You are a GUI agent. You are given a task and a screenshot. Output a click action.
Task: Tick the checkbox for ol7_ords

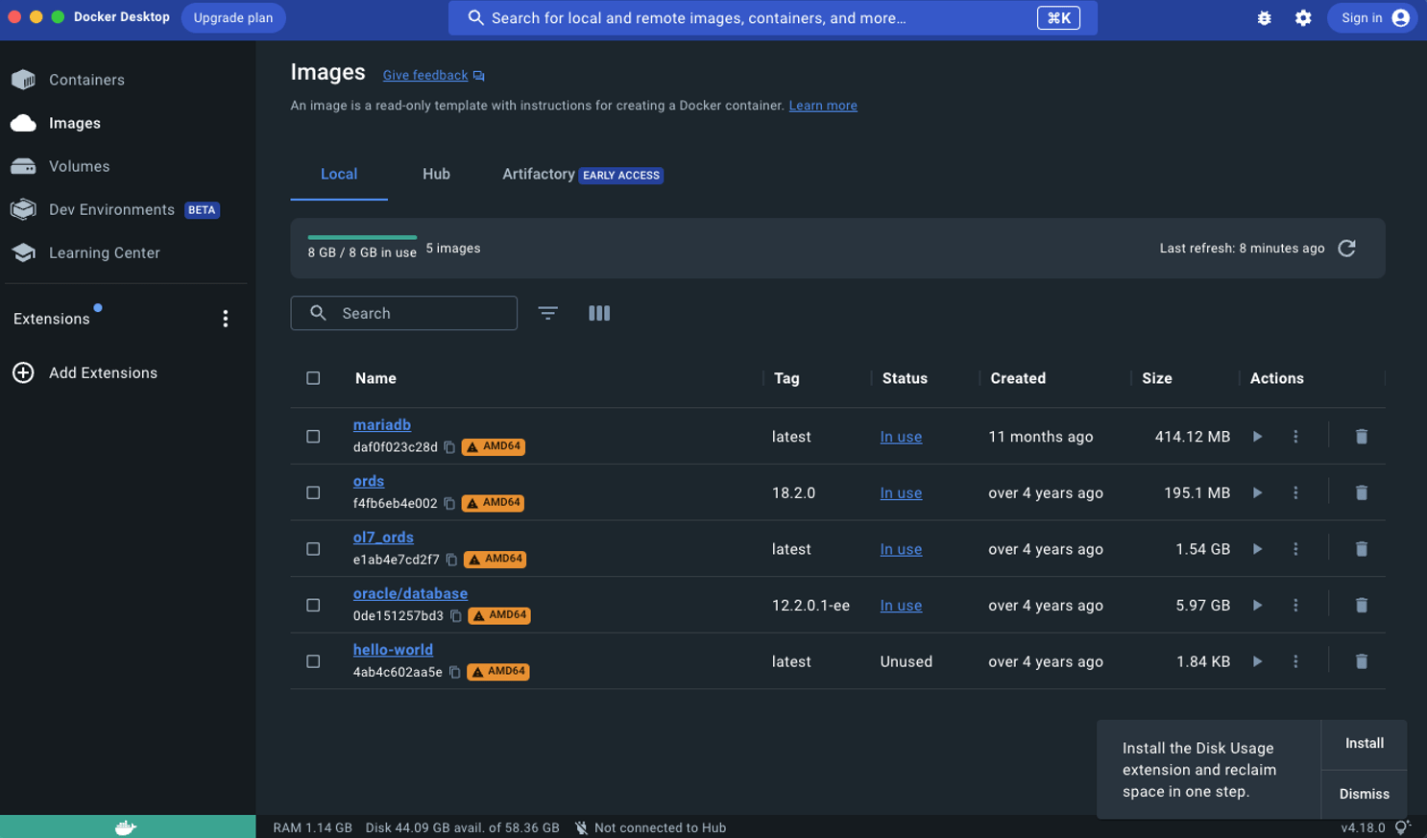313,549
